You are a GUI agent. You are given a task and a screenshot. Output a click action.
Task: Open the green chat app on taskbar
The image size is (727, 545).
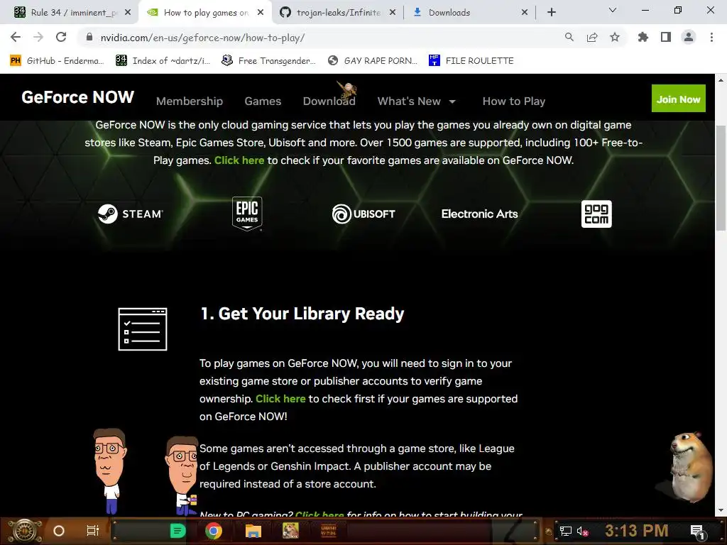177,531
